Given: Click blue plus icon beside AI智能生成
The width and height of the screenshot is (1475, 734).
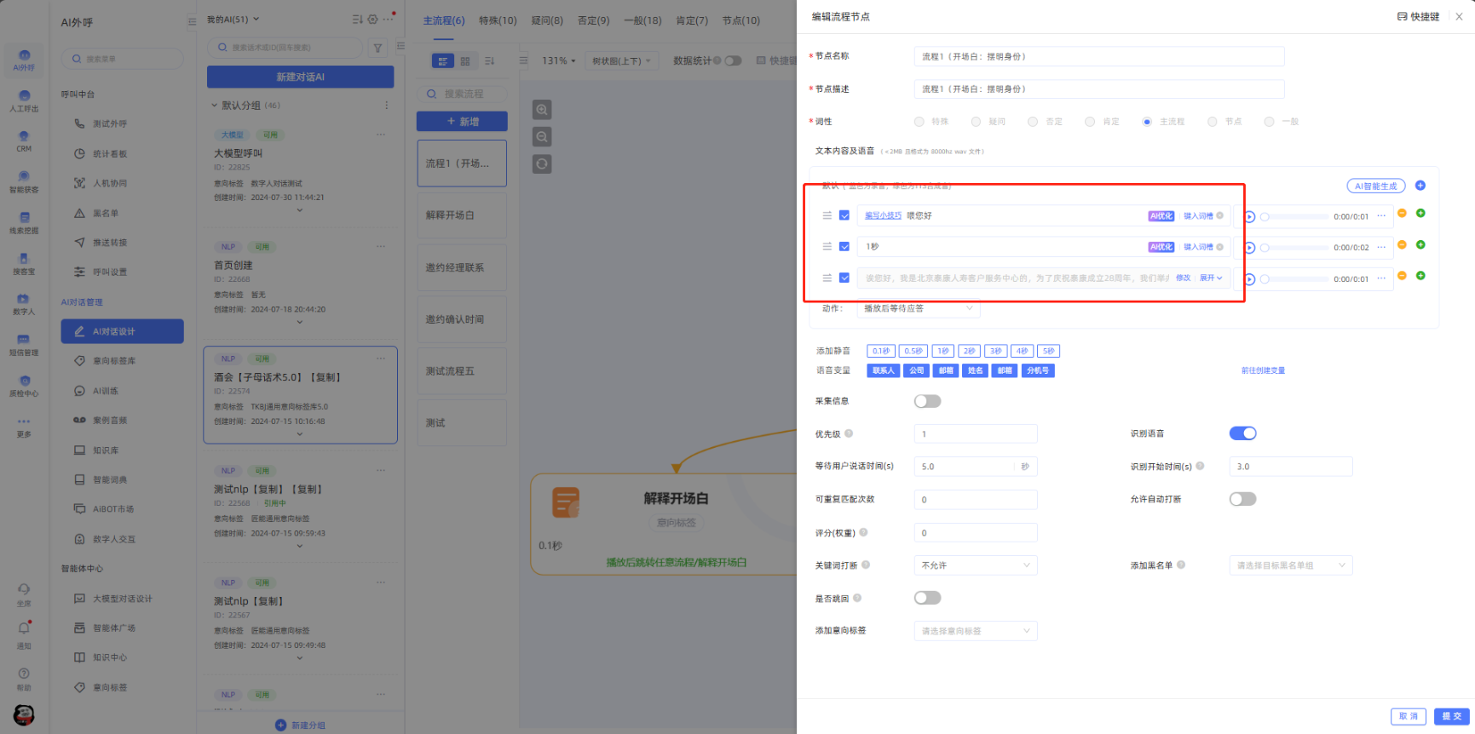Looking at the screenshot, I should (x=1420, y=186).
